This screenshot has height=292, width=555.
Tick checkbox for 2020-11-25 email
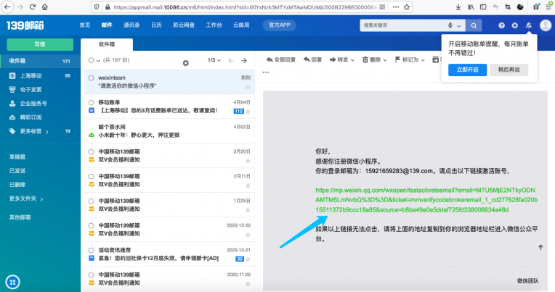(x=92, y=275)
